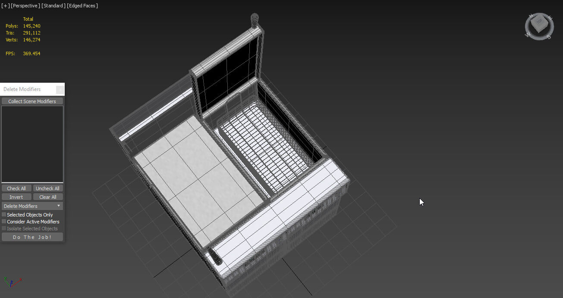Open the [+] viewport general menu

(5, 6)
